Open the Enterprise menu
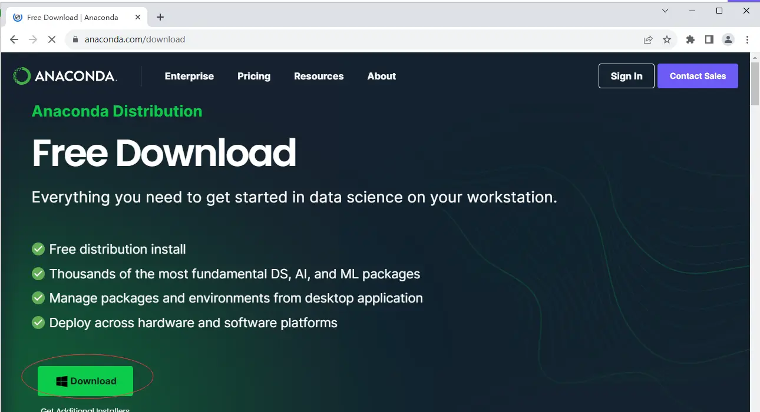The image size is (760, 412). (x=189, y=76)
